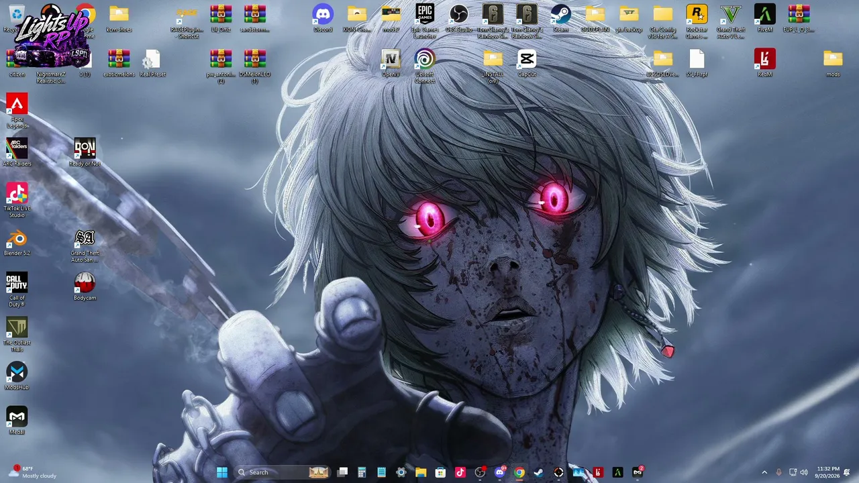This screenshot has width=859, height=483.
Task: Open the OpenIV desktop shortcut
Action: click(391, 63)
